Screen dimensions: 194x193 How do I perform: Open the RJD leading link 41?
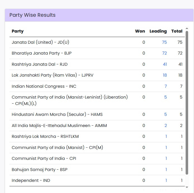(x=165, y=64)
